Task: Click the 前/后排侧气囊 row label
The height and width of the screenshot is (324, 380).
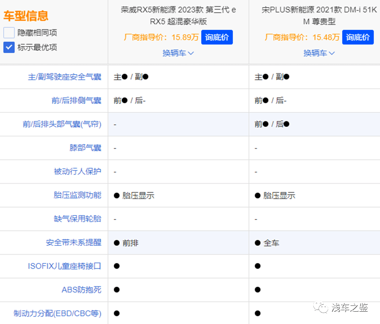Action: click(x=76, y=101)
